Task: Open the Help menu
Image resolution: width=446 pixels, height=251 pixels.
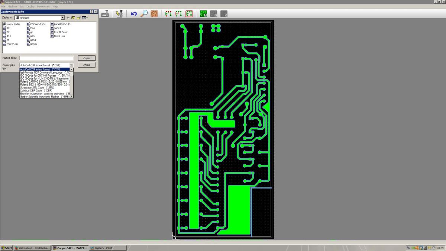Action: (x=55, y=7)
